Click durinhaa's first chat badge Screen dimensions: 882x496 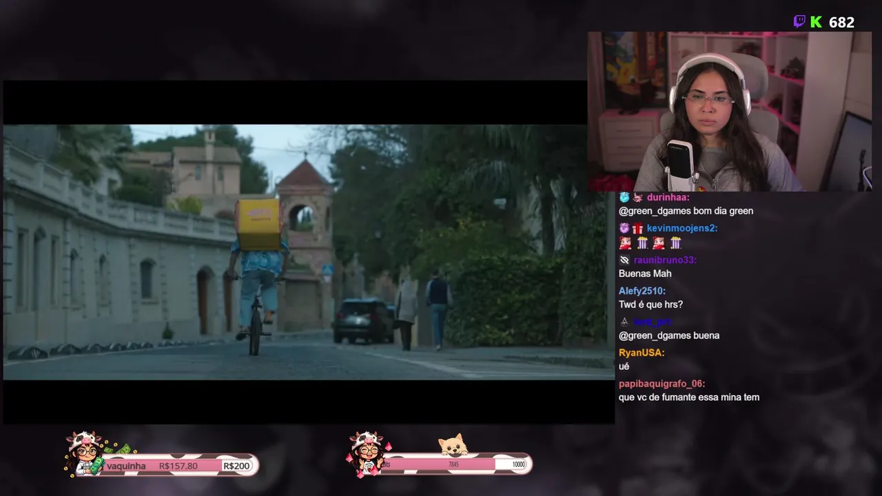(x=624, y=198)
